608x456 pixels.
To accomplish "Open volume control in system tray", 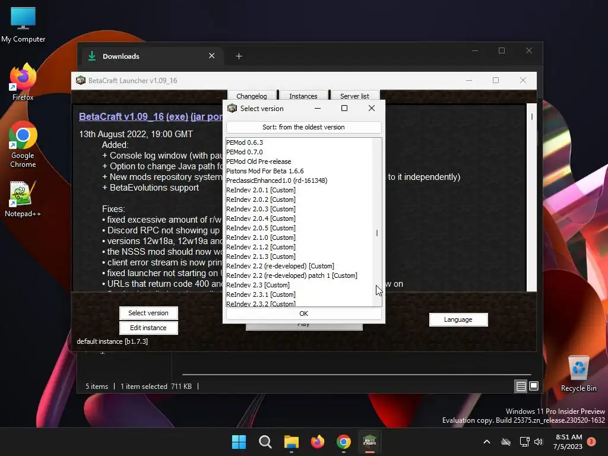I will 538,442.
